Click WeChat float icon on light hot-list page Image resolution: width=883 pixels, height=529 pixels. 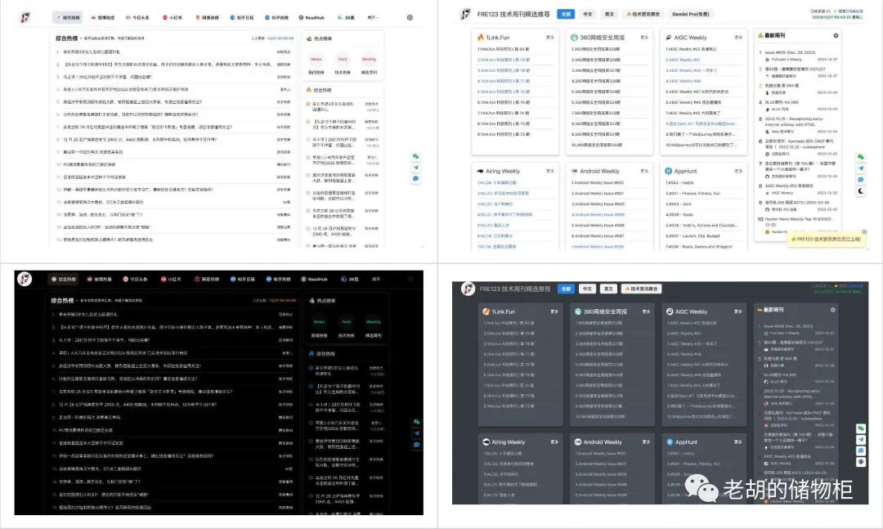tap(415, 157)
